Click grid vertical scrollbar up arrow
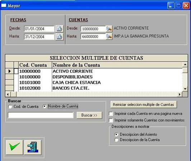This screenshot has width=191, height=161. click(x=185, y=65)
